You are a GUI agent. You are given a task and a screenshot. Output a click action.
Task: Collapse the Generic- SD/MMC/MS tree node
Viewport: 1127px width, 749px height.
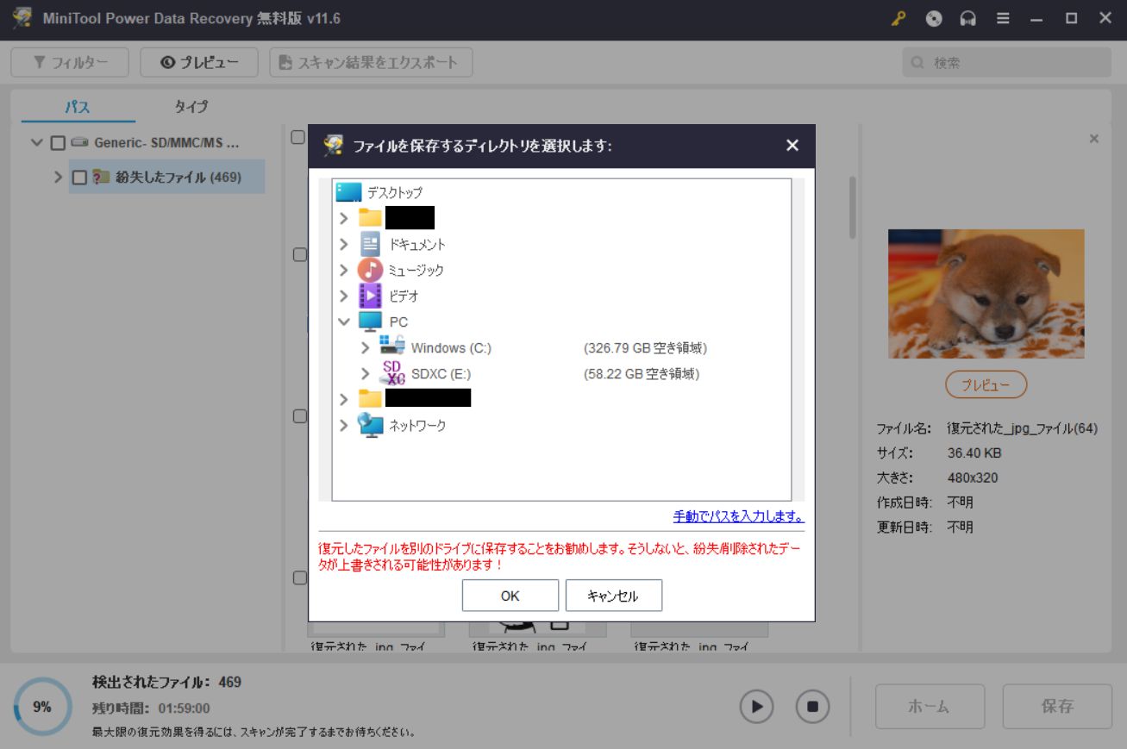point(36,143)
